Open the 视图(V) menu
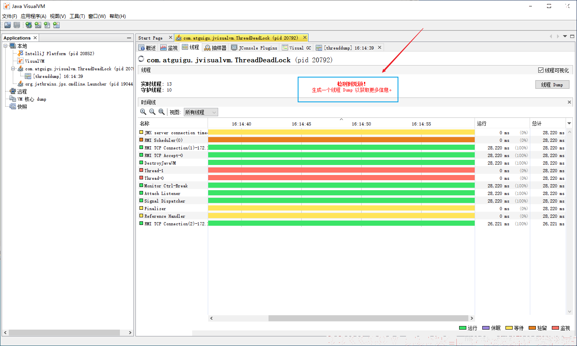The height and width of the screenshot is (346, 577). [x=58, y=16]
